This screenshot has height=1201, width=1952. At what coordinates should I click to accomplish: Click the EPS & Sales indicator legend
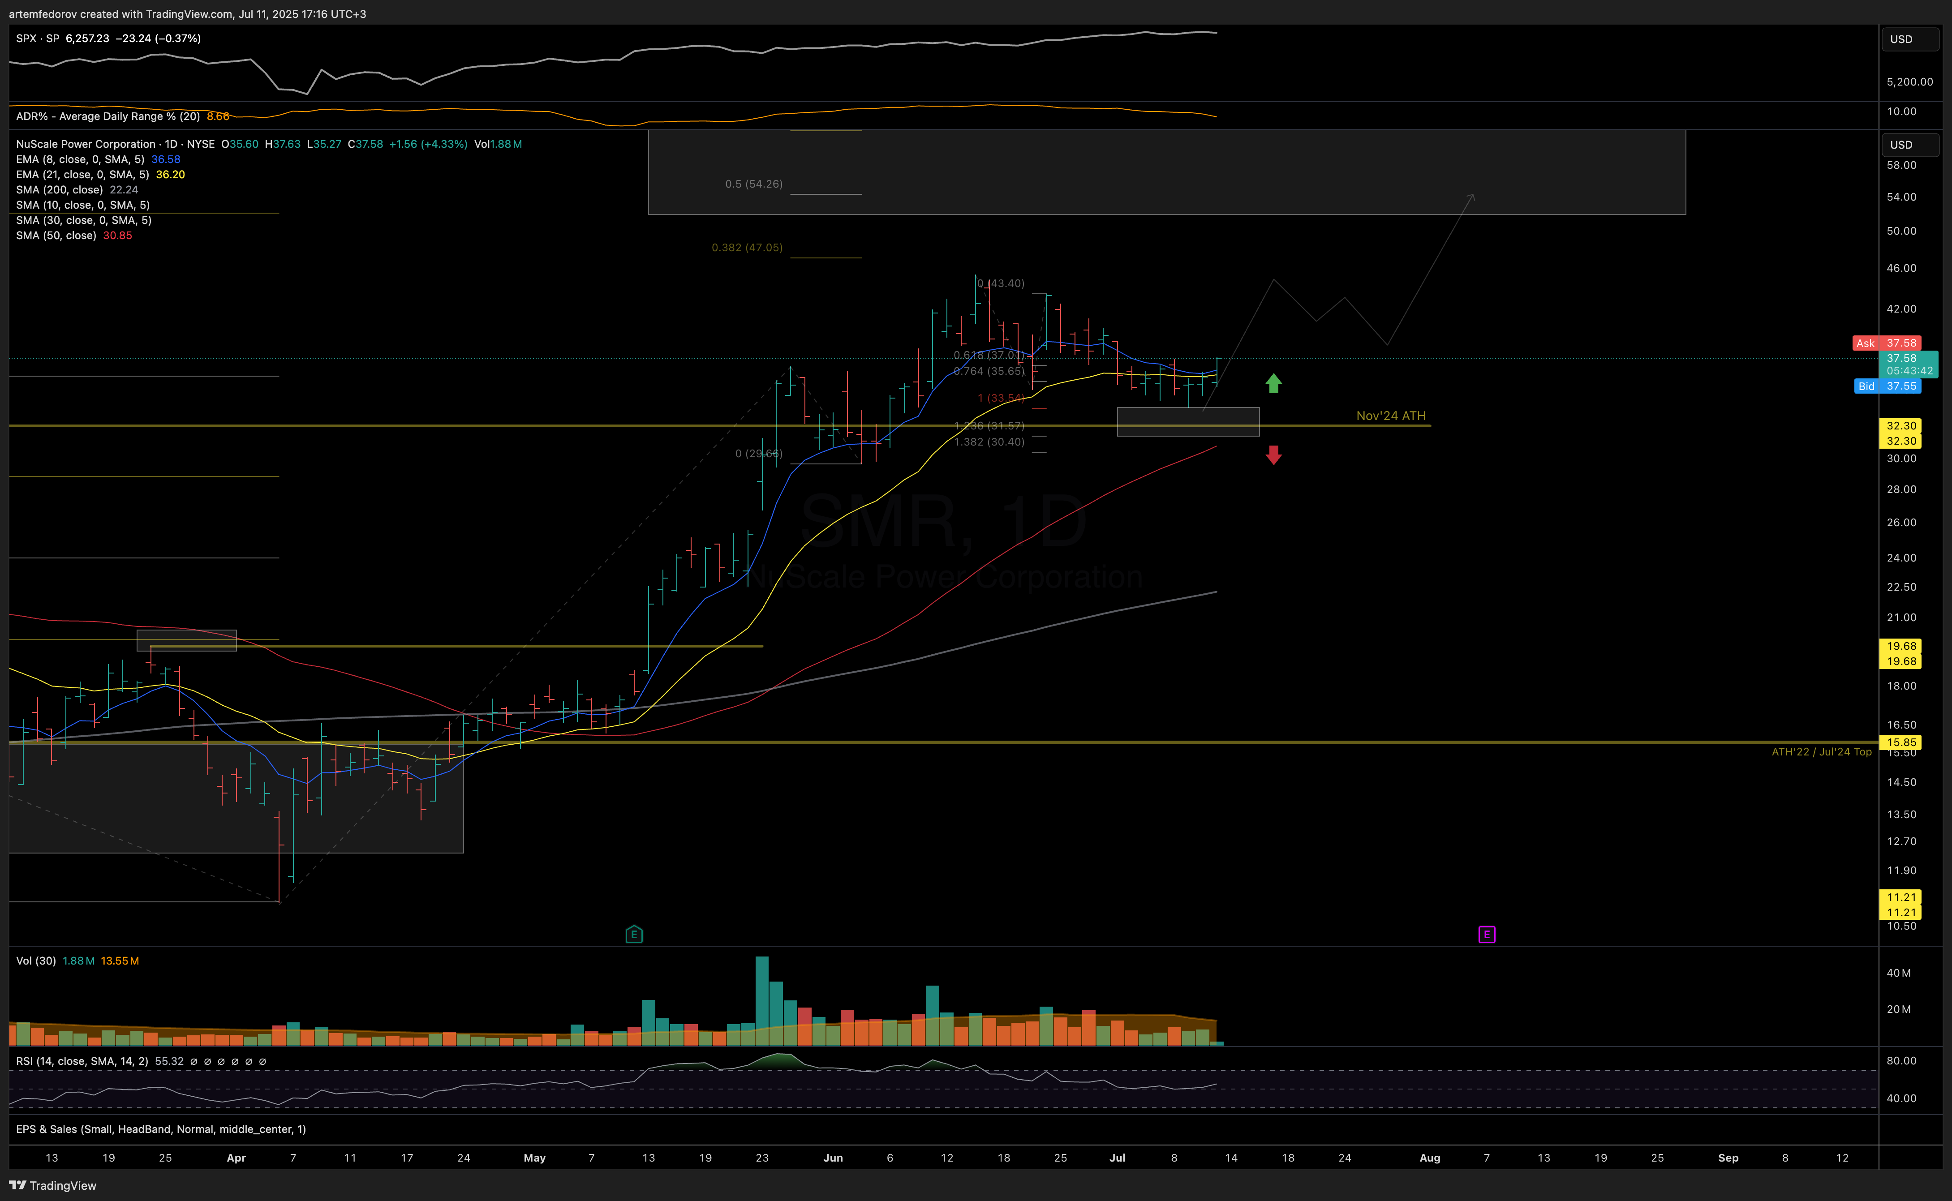click(160, 1129)
